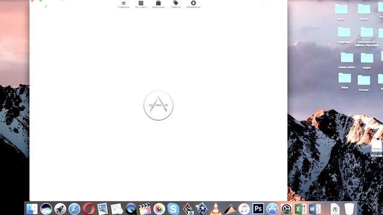This screenshot has height=215, width=383.
Task: Open the Updates tab with download arrow
Action: tap(193, 4)
